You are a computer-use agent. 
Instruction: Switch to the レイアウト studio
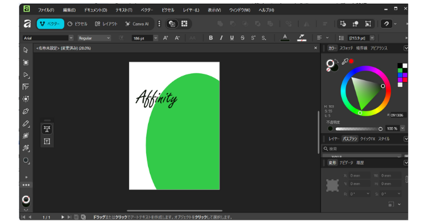(x=106, y=24)
